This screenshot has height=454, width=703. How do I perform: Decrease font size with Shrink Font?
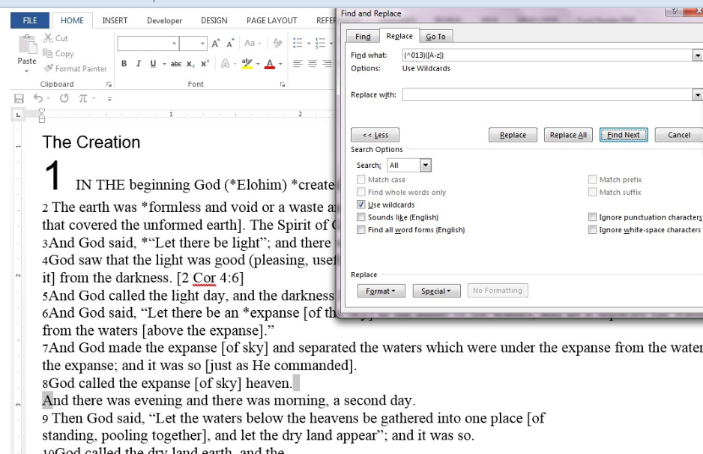(230, 43)
